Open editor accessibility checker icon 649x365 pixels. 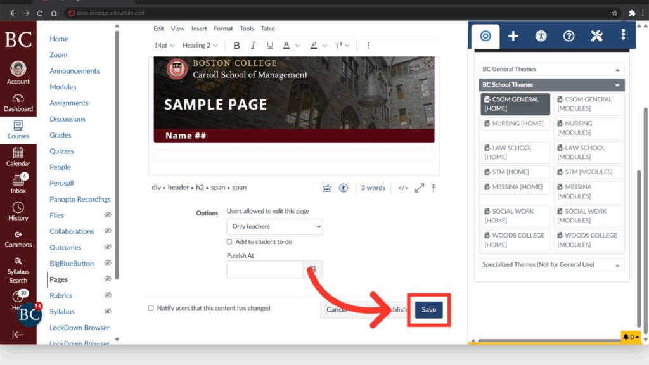click(x=344, y=188)
